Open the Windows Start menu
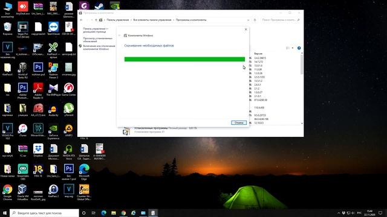This screenshot has height=217, width=387. coord(5,213)
